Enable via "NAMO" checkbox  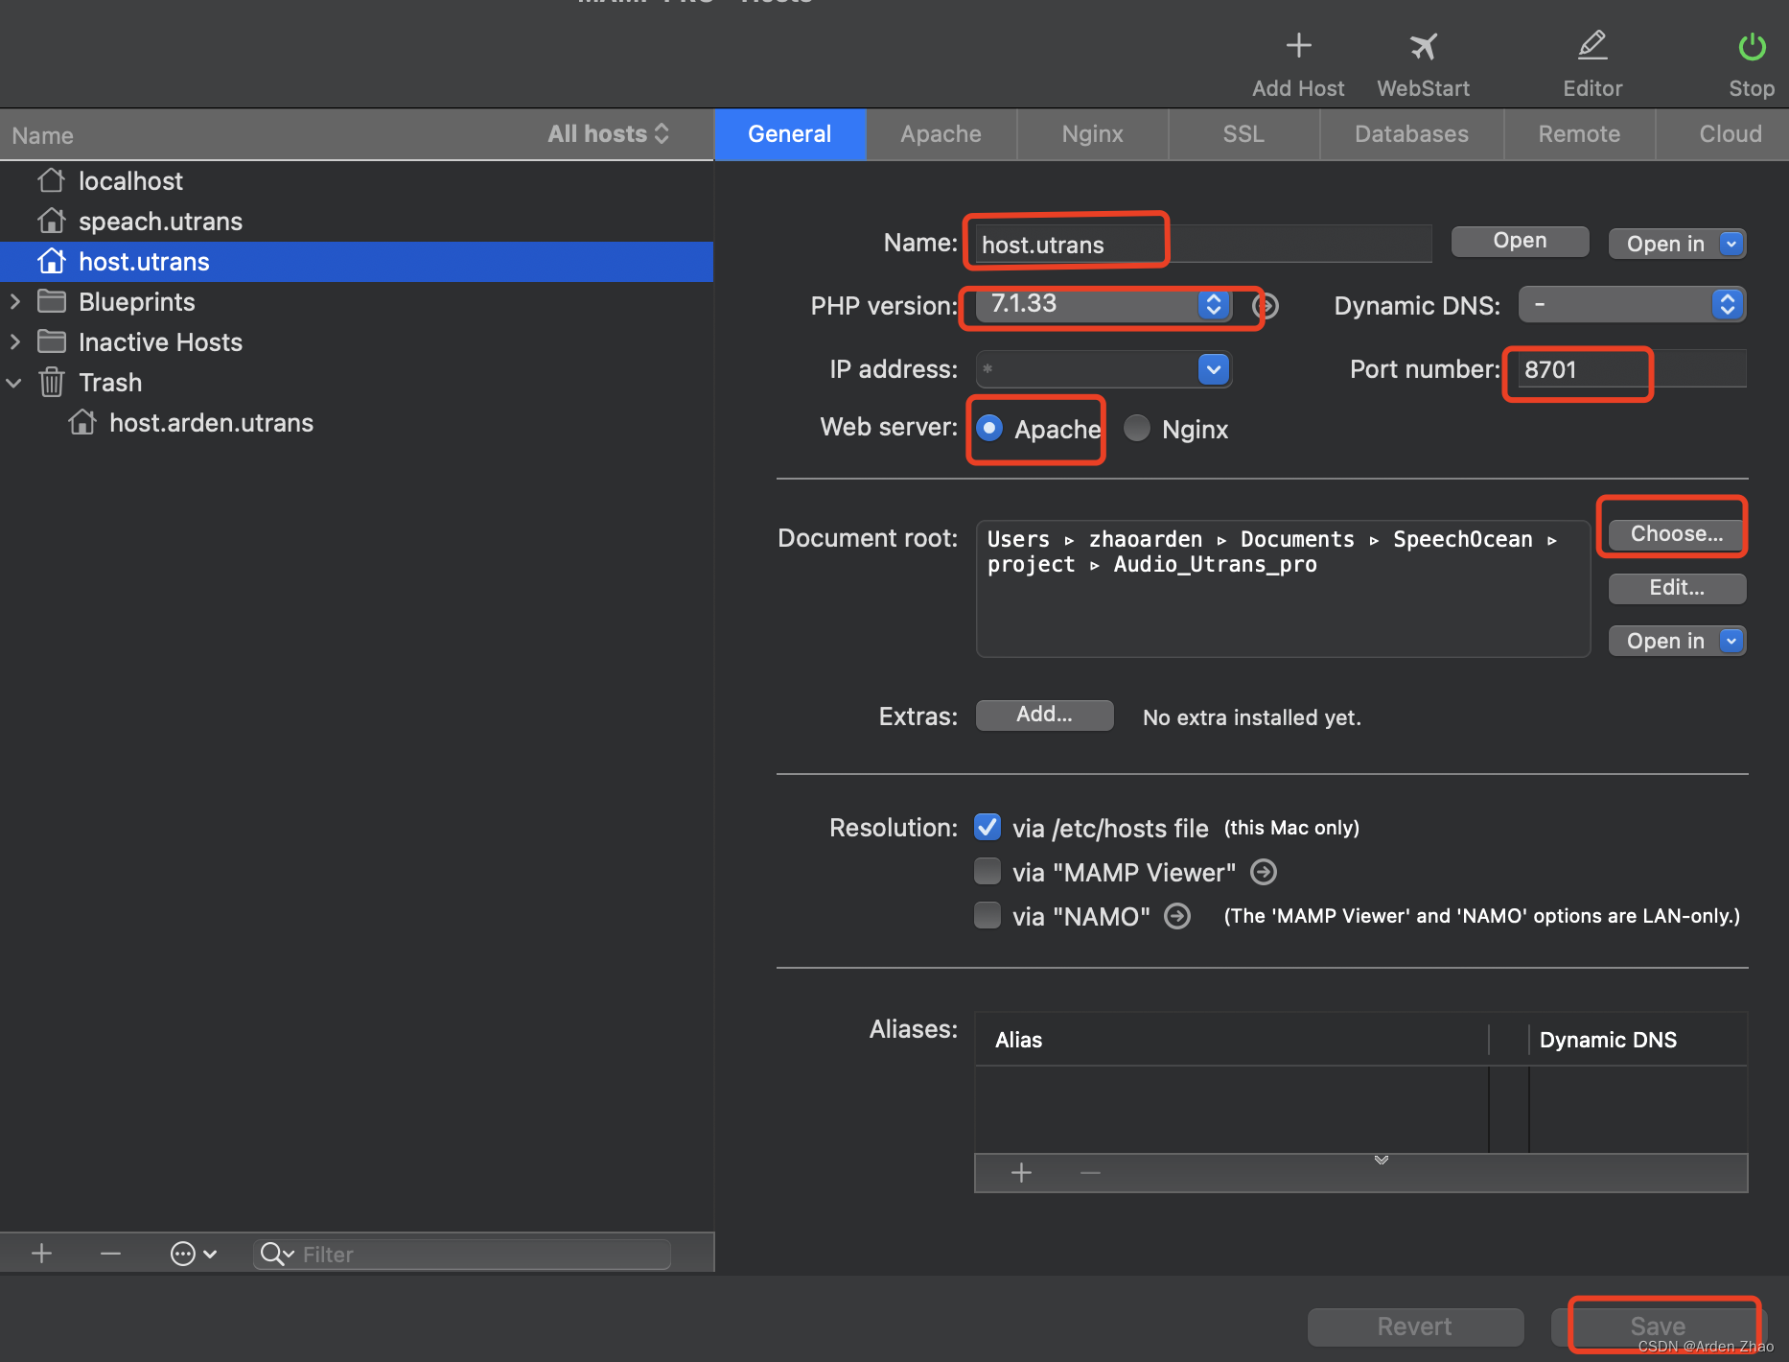click(x=987, y=915)
